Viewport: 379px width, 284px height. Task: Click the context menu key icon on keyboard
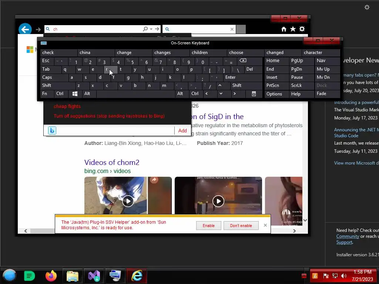254,94
